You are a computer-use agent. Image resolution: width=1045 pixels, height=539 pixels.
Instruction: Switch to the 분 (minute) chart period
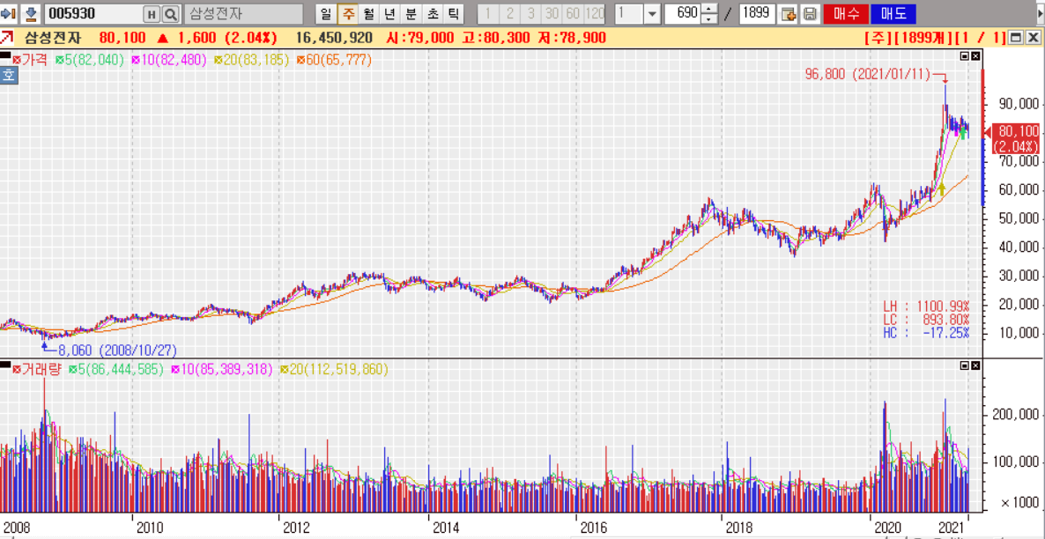tap(411, 13)
